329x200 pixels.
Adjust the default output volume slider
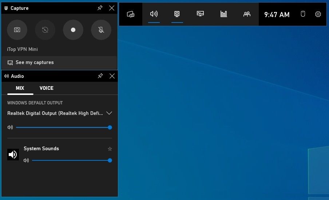64,127
